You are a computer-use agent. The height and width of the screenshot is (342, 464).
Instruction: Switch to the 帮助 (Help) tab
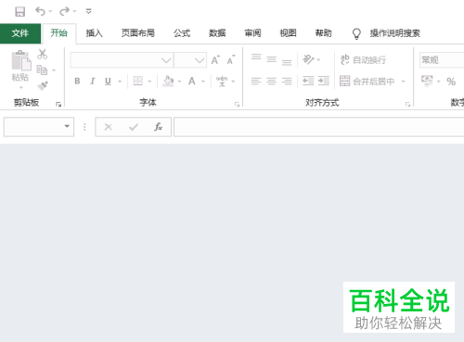click(323, 33)
